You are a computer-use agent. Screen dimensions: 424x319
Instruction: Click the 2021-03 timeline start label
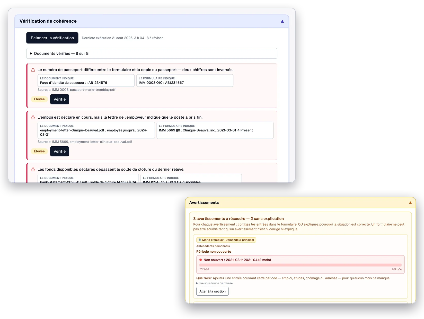(204, 269)
